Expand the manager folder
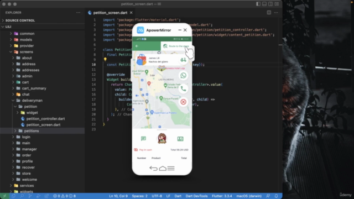The height and width of the screenshot is (199, 354). [42, 149]
